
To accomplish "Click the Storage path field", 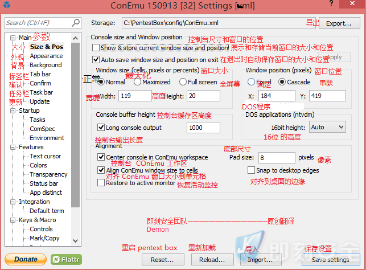I will 219,23.
